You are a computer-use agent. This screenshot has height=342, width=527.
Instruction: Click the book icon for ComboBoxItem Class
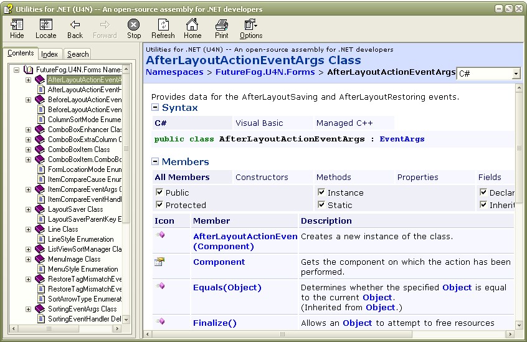(x=40, y=149)
